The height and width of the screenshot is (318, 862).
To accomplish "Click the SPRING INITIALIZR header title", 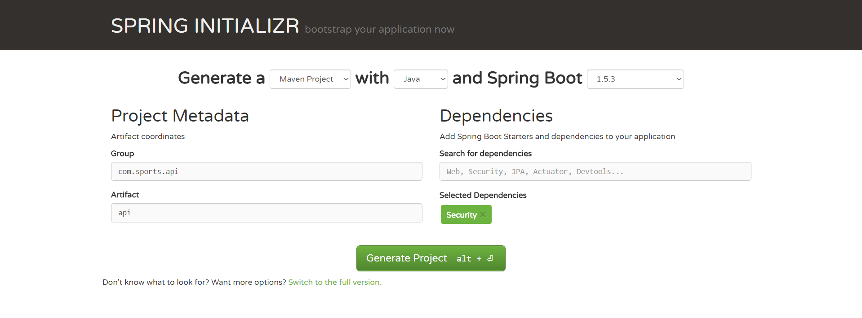I will pos(205,26).
